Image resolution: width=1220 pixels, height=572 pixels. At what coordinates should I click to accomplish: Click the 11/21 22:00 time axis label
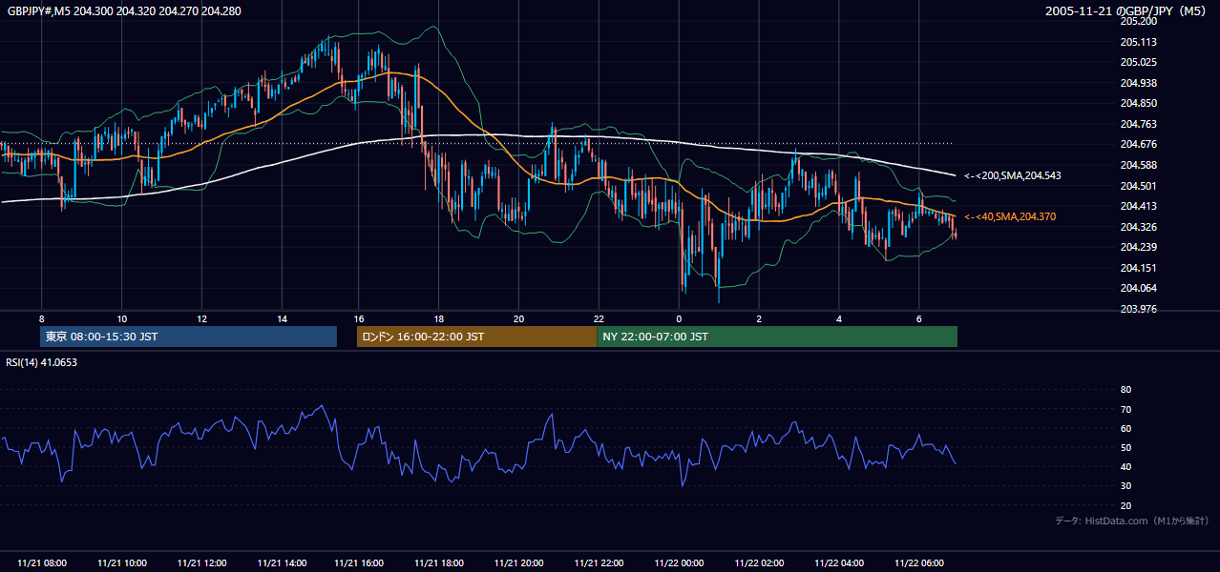(x=599, y=563)
